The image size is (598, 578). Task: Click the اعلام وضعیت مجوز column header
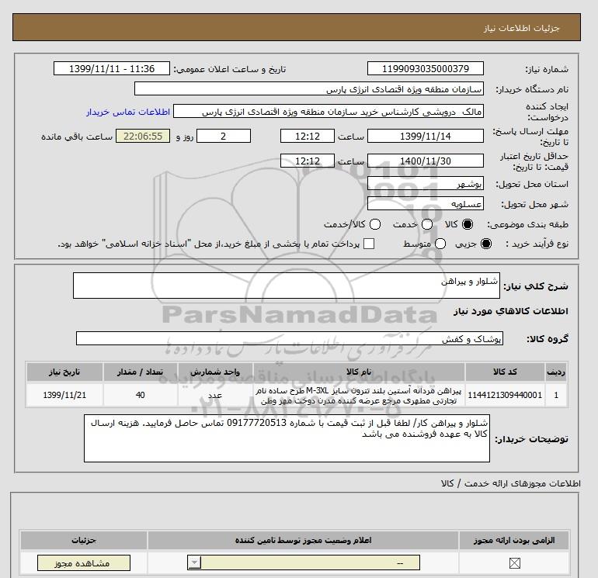(x=303, y=540)
